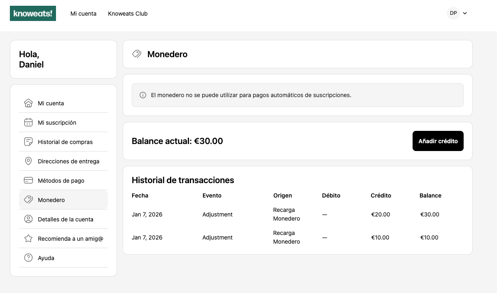Expand the user menu chevron next to DP
This screenshot has width=497, height=293.
(465, 13)
